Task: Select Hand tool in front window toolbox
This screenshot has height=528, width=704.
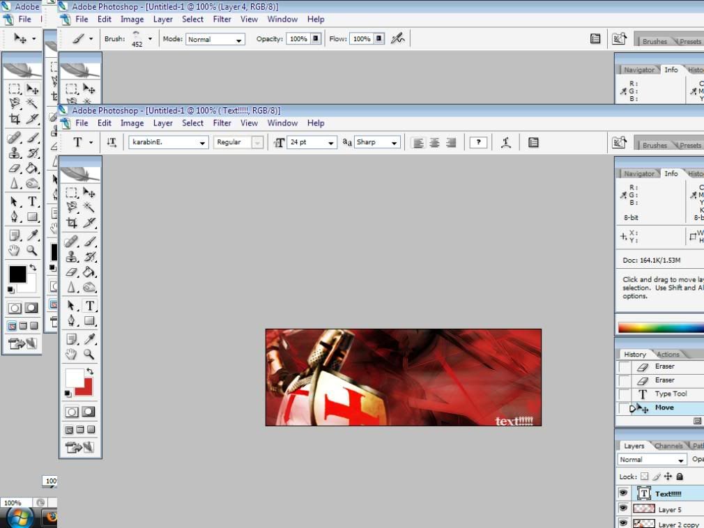Action: [x=71, y=355]
